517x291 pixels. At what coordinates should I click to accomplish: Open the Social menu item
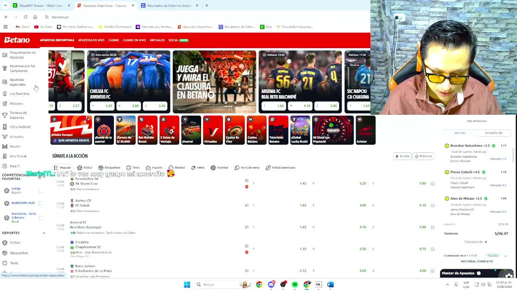click(178, 40)
